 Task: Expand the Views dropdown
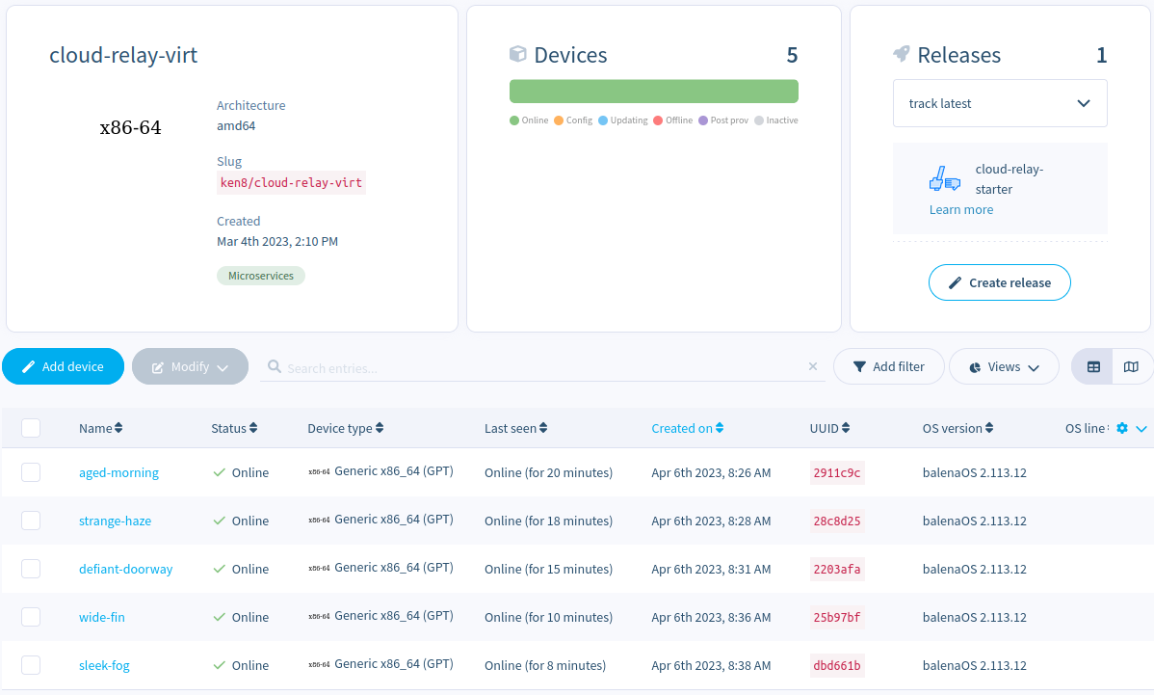click(x=1004, y=367)
